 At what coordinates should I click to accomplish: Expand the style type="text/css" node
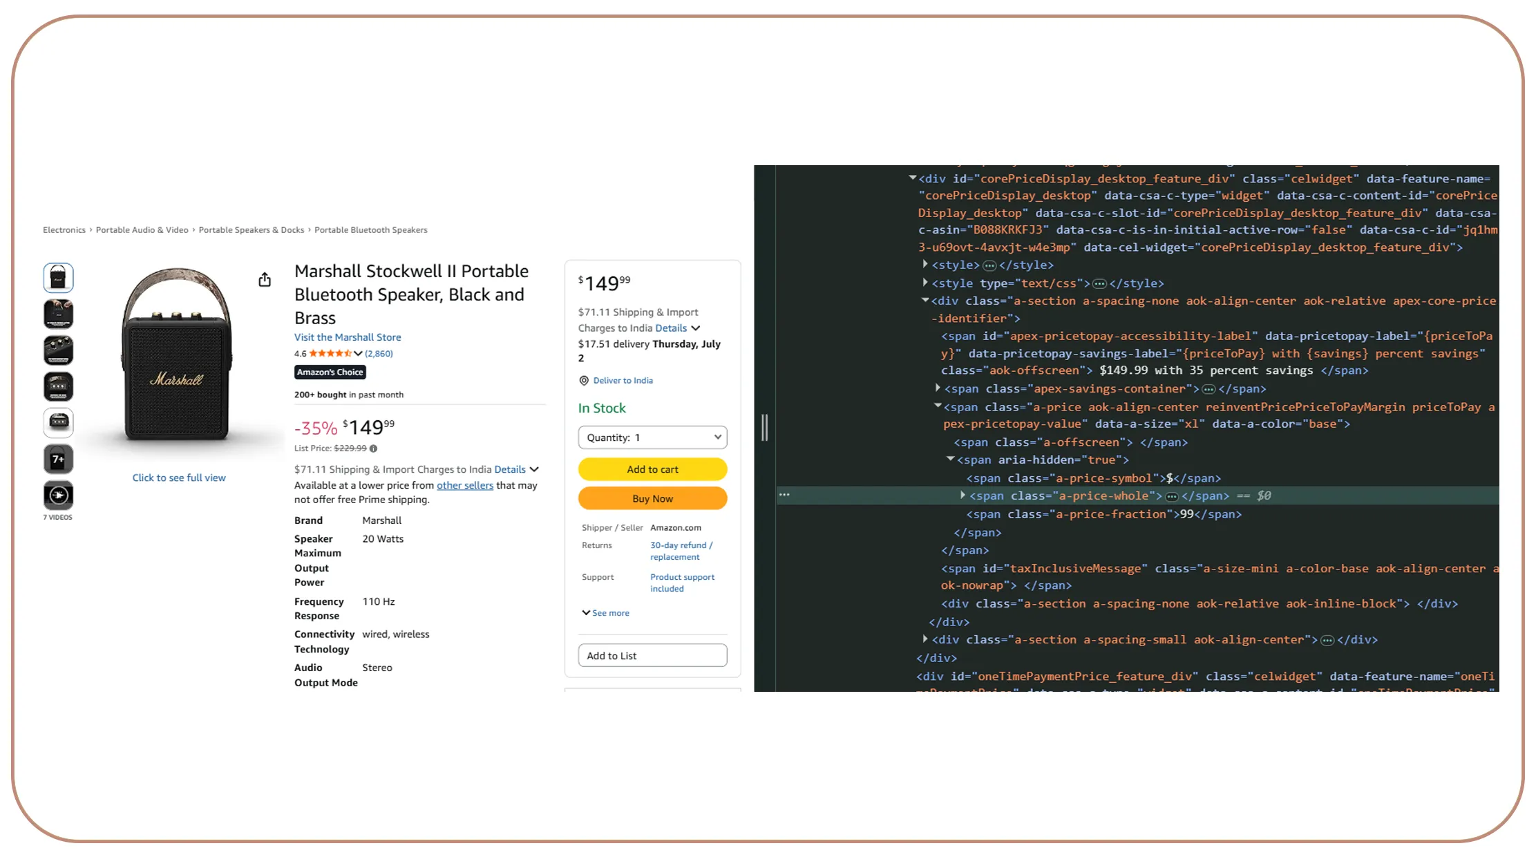[925, 283]
